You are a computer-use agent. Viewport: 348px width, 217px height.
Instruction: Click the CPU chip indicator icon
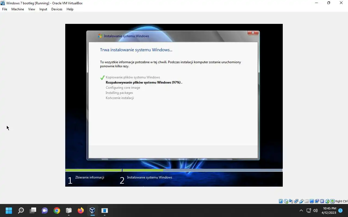tap(322, 201)
